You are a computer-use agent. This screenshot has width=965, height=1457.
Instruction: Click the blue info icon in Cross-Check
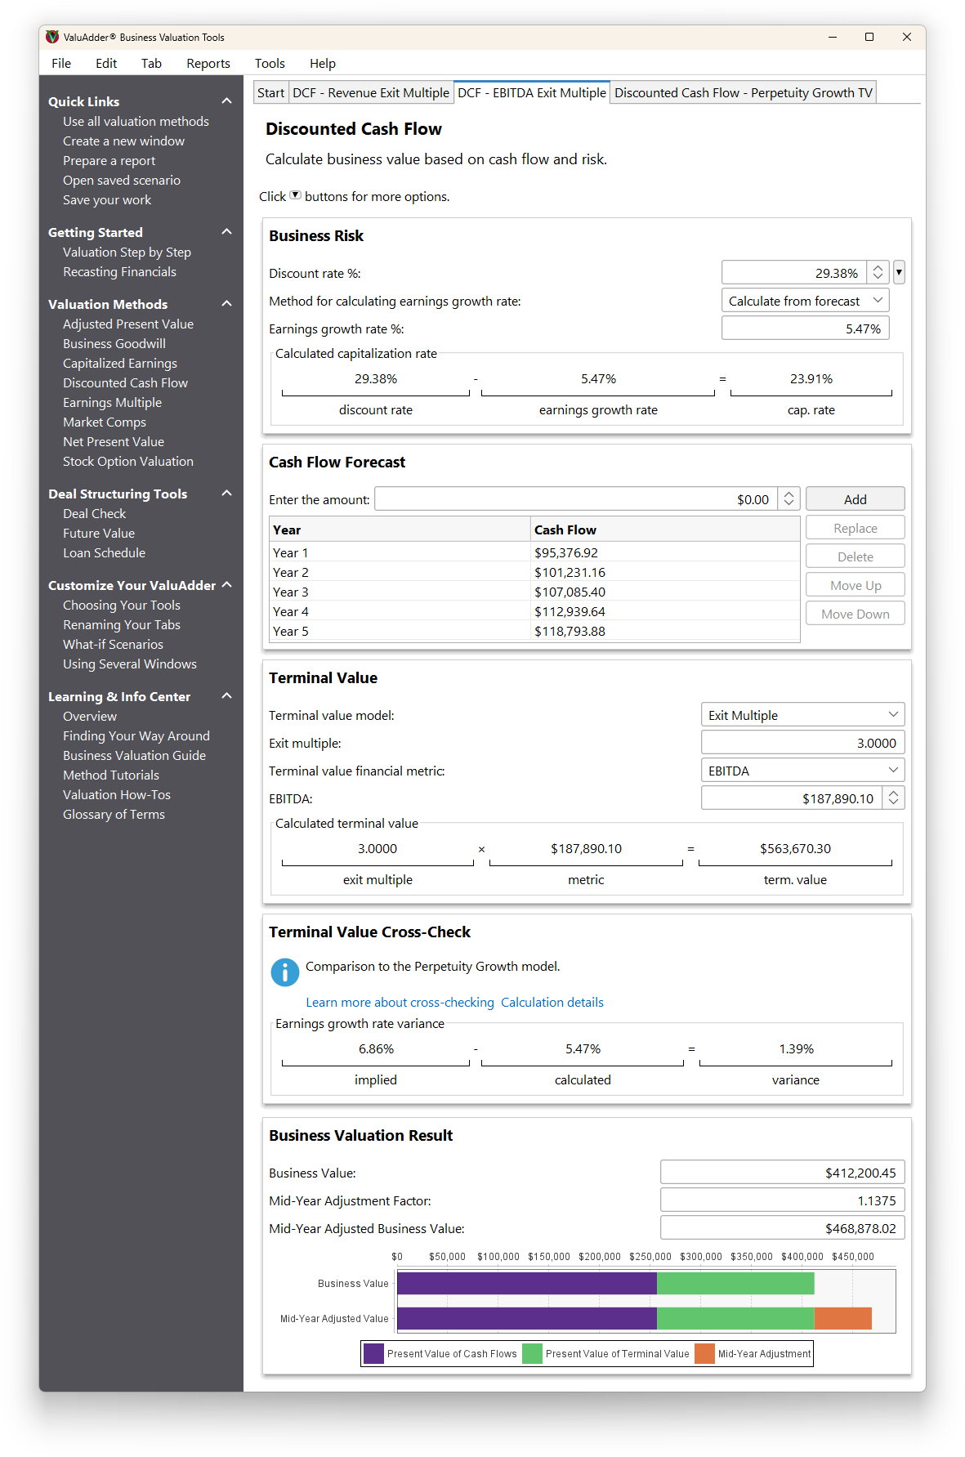tap(284, 972)
